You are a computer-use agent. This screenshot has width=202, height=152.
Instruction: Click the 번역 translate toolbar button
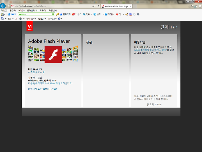97,14
